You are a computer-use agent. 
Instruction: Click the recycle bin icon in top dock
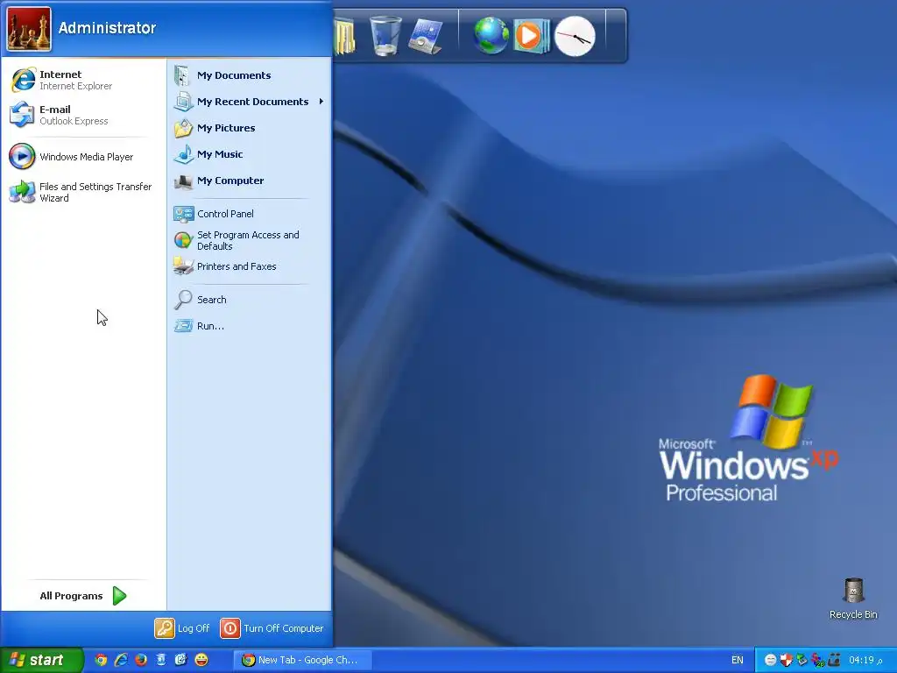(x=385, y=35)
